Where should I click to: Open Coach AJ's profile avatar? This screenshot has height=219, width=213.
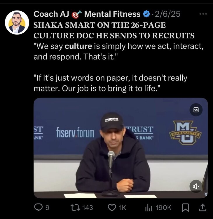click(17, 22)
